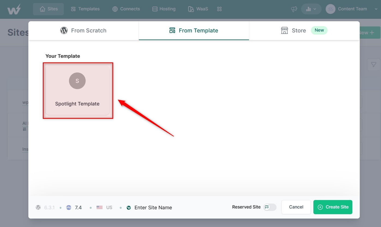Viewport: 381px width, 227px height.
Task: Click the Your Template heading
Action: pyautogui.click(x=63, y=56)
